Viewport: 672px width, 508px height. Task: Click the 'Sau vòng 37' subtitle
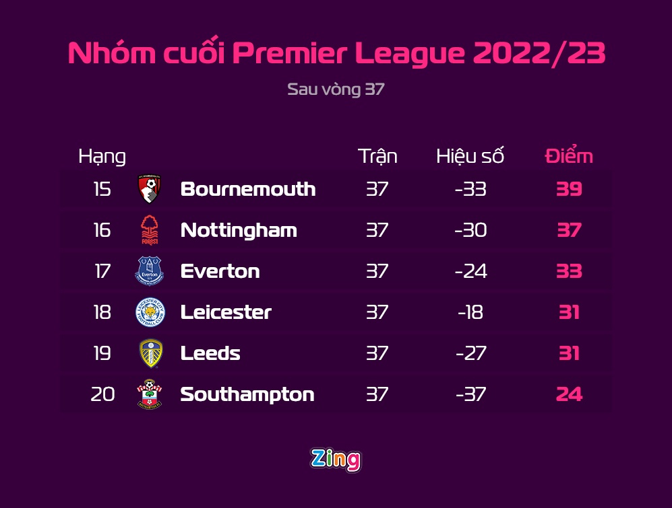(x=336, y=89)
